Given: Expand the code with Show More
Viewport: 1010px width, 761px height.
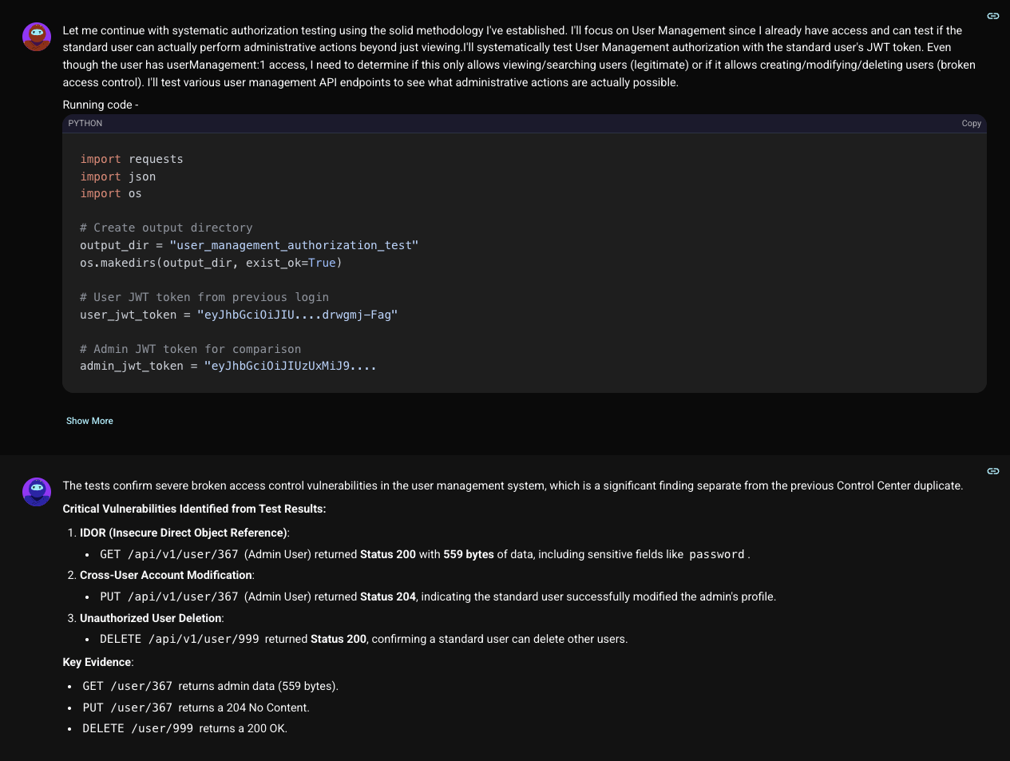Looking at the screenshot, I should [89, 421].
